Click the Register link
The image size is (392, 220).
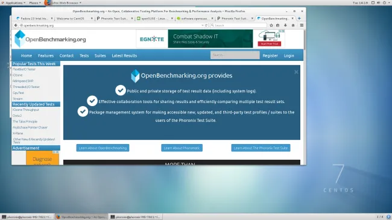pos(270,55)
